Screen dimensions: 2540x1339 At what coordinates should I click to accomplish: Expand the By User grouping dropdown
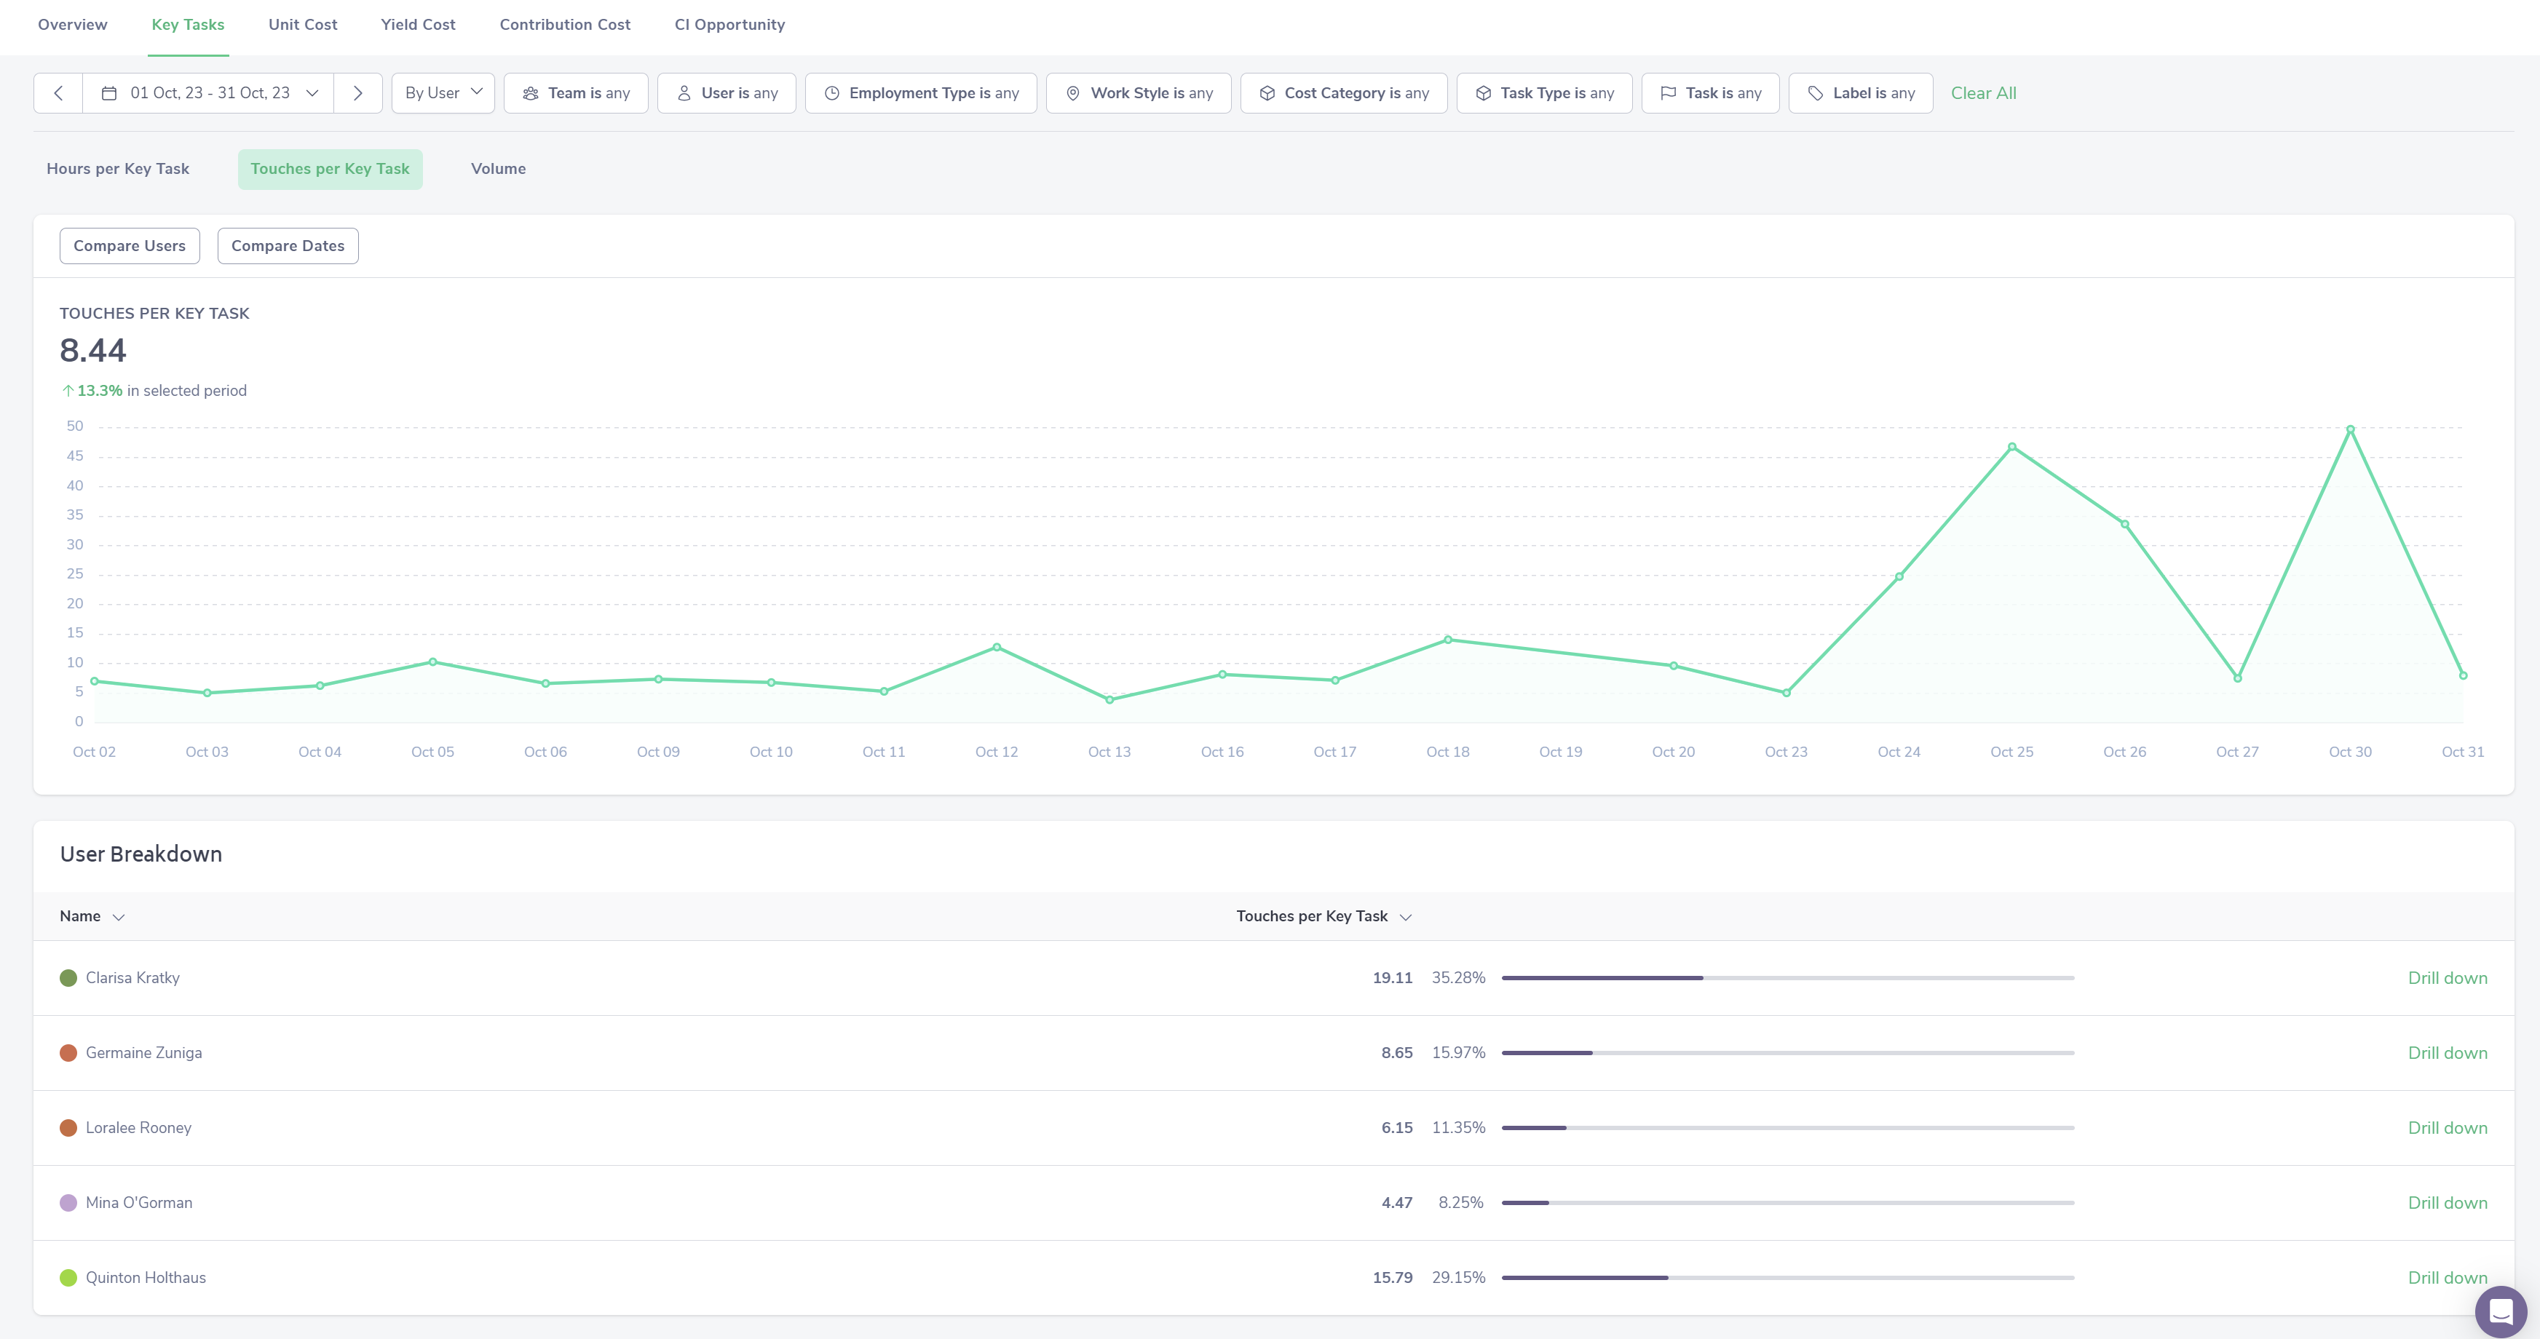pyautogui.click(x=443, y=92)
